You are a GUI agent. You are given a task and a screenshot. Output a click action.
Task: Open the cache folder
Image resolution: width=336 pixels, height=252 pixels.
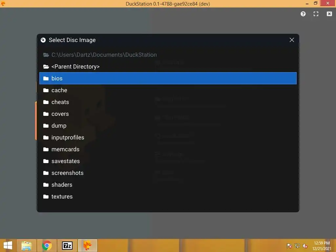coord(168,90)
